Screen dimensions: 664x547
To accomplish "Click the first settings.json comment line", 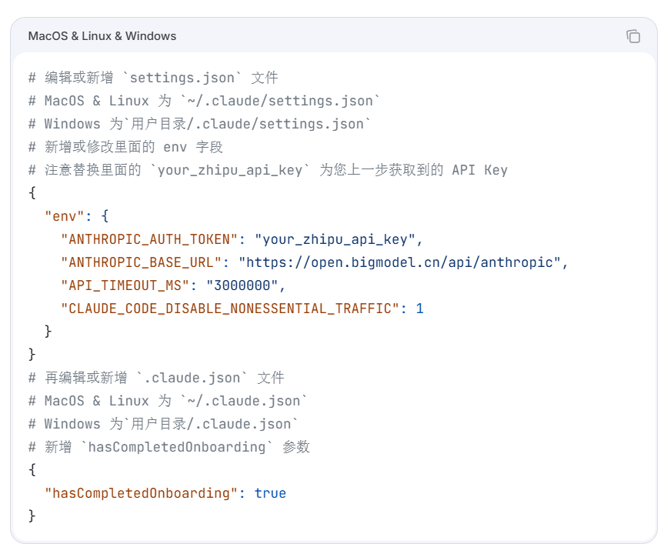I will (153, 78).
